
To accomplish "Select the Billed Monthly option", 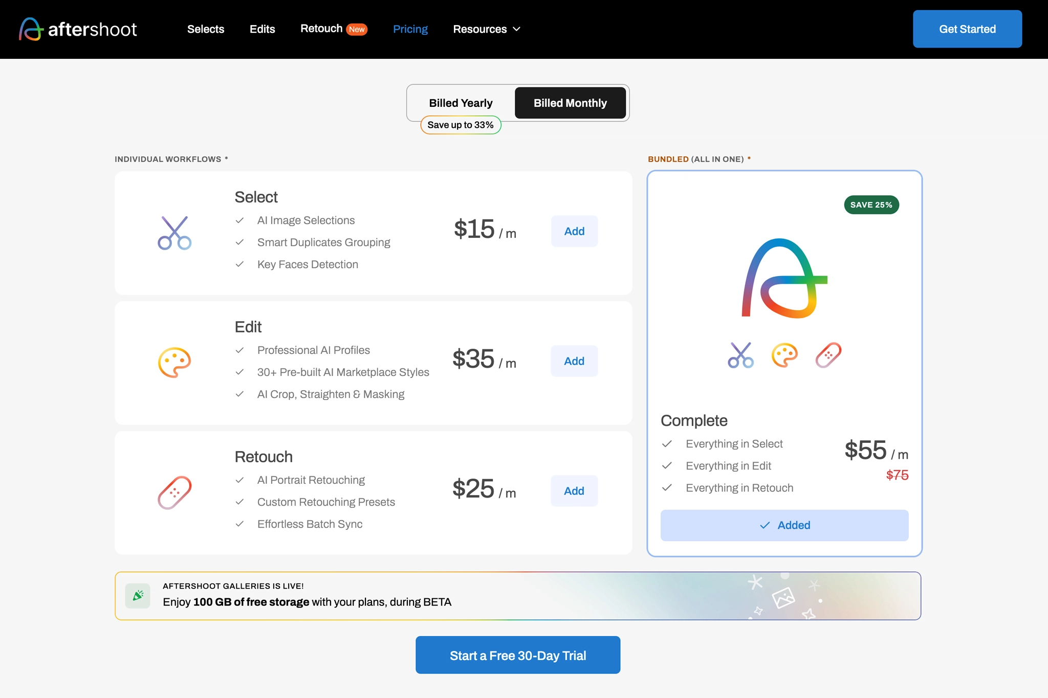I will pyautogui.click(x=570, y=103).
